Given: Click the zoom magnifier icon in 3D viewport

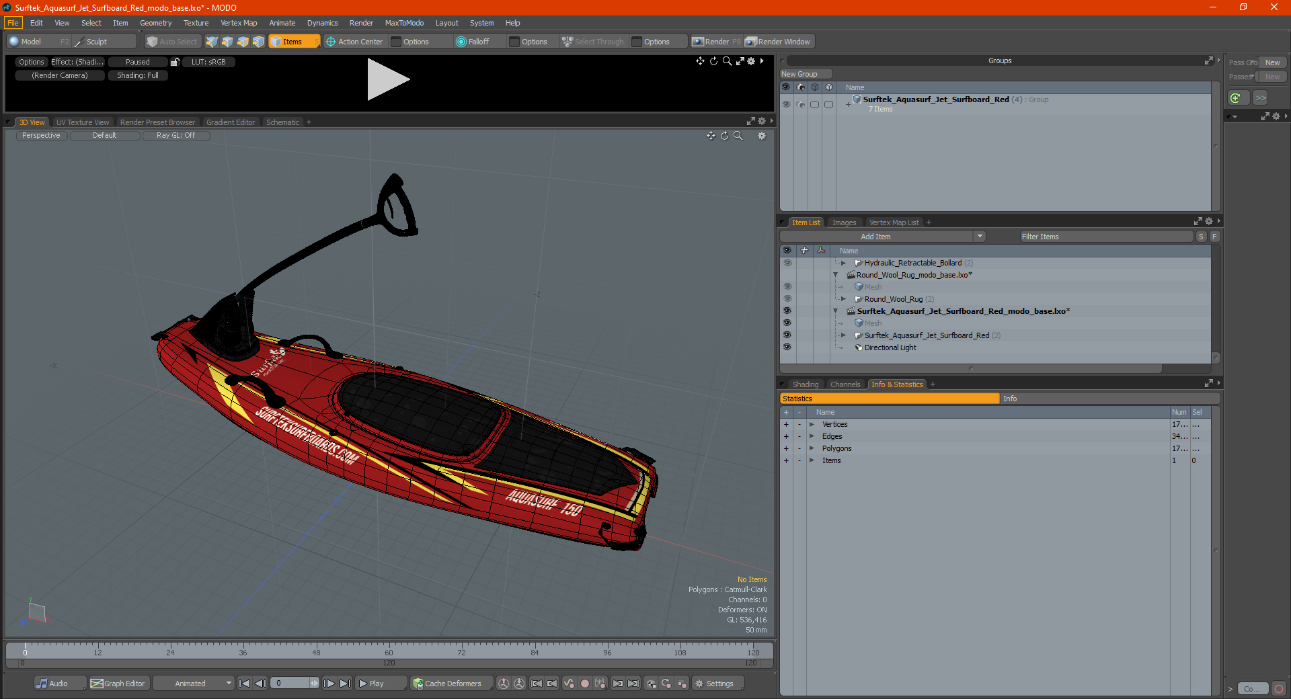Looking at the screenshot, I should tap(738, 136).
